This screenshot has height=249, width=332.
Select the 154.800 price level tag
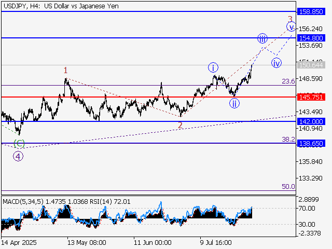click(311, 38)
